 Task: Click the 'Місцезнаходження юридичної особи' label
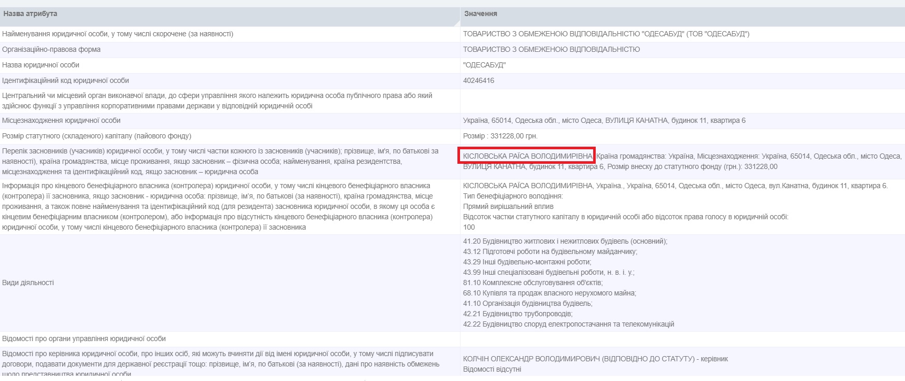(61, 121)
